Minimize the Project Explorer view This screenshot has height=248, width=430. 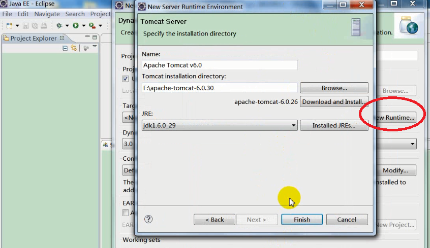point(87,37)
